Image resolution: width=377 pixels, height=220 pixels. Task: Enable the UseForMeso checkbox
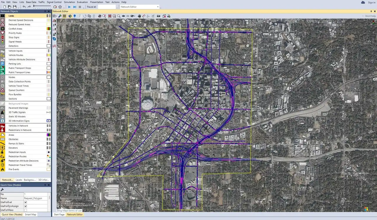[26, 210]
